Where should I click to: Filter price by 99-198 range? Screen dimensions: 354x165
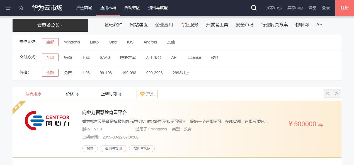point(106,73)
